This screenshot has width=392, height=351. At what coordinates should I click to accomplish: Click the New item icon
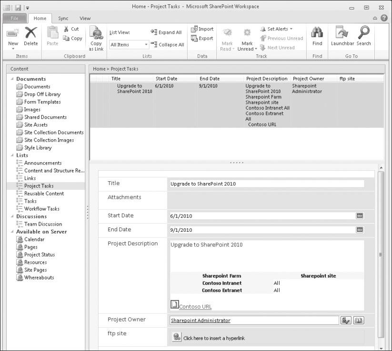pyautogui.click(x=12, y=33)
